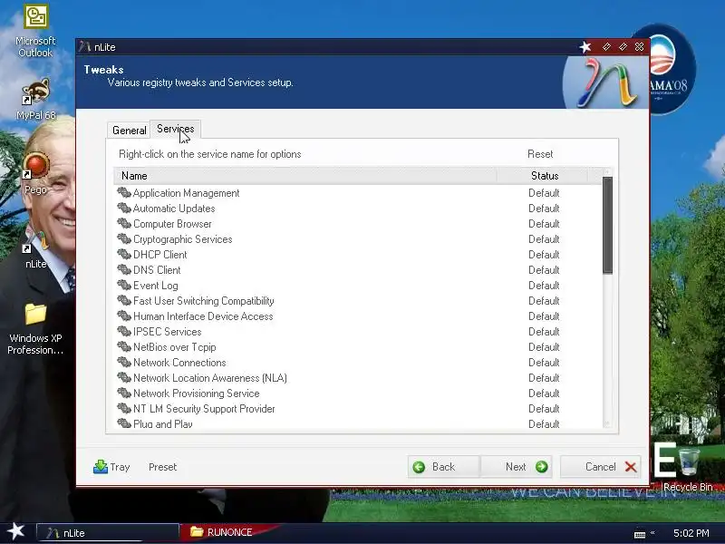The width and height of the screenshot is (725, 544).
Task: Open Windows XP Professional folder
Action: tap(35, 329)
